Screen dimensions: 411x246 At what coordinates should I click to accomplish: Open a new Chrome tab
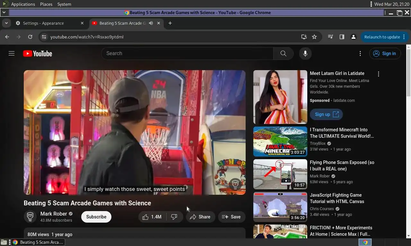pos(170,23)
